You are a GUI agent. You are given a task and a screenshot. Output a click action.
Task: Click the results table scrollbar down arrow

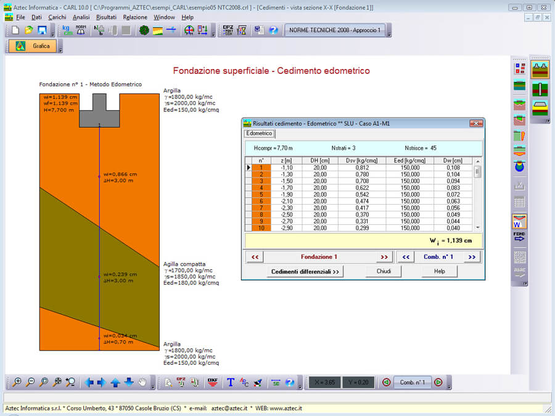coord(477,227)
